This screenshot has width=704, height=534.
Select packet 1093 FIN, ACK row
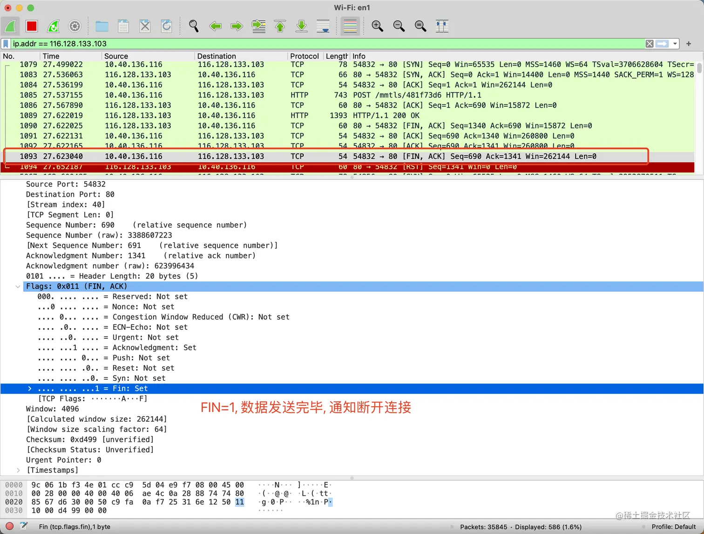[x=347, y=157]
